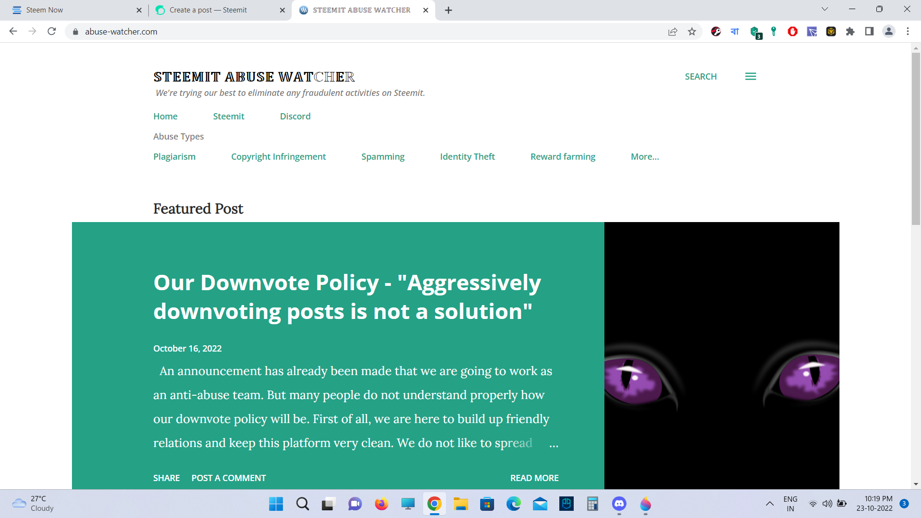Image resolution: width=921 pixels, height=518 pixels.
Task: Switch to the Steem Now tab
Action: tap(45, 10)
